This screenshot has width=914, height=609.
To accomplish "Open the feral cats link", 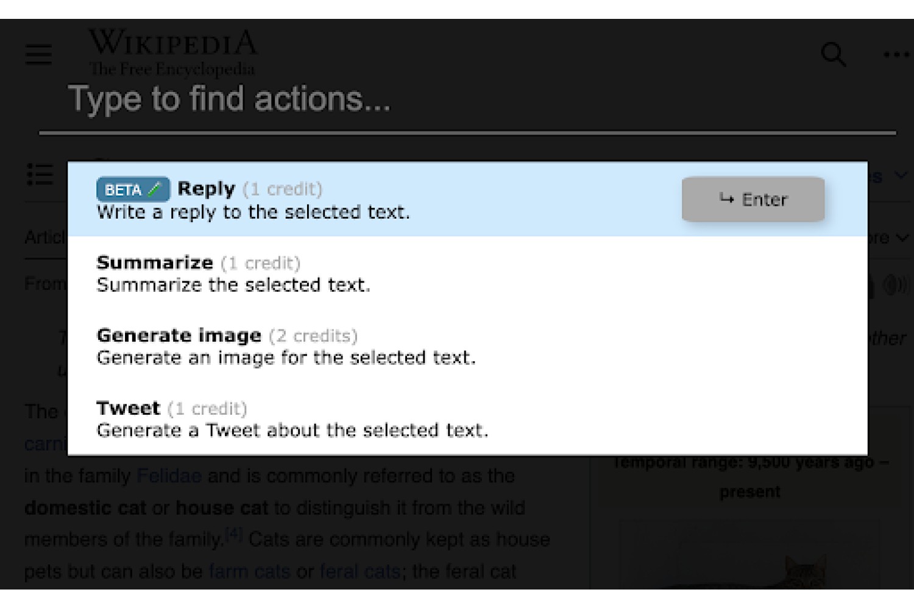I will click(x=360, y=571).
